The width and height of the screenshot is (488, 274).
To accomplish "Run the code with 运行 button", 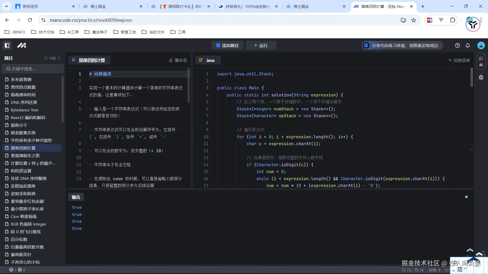I will pos(261,45).
